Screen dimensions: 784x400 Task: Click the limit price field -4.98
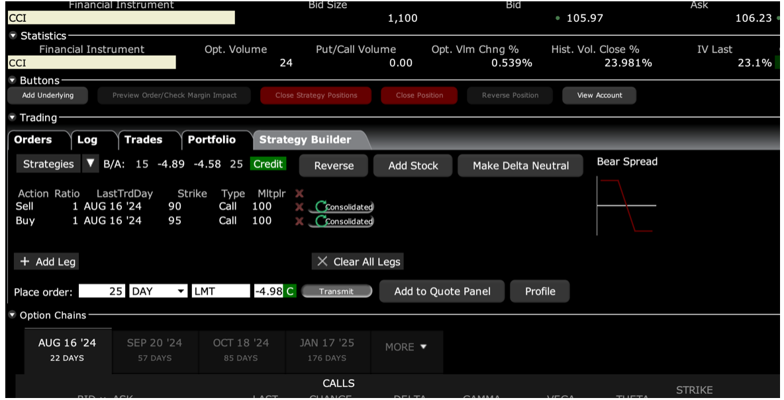click(269, 291)
